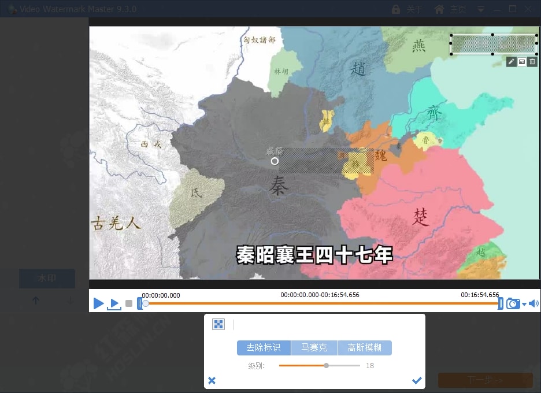Click the top-middle handle of selection box
Screen dimensions: 541x393
point(492,35)
